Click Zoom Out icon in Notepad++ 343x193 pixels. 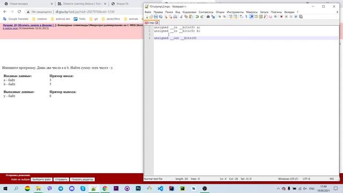(x=224, y=17)
